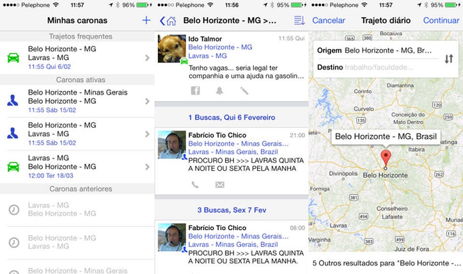Message Fabrício via the envelope icon
463x274 pixels.
[x=219, y=185]
